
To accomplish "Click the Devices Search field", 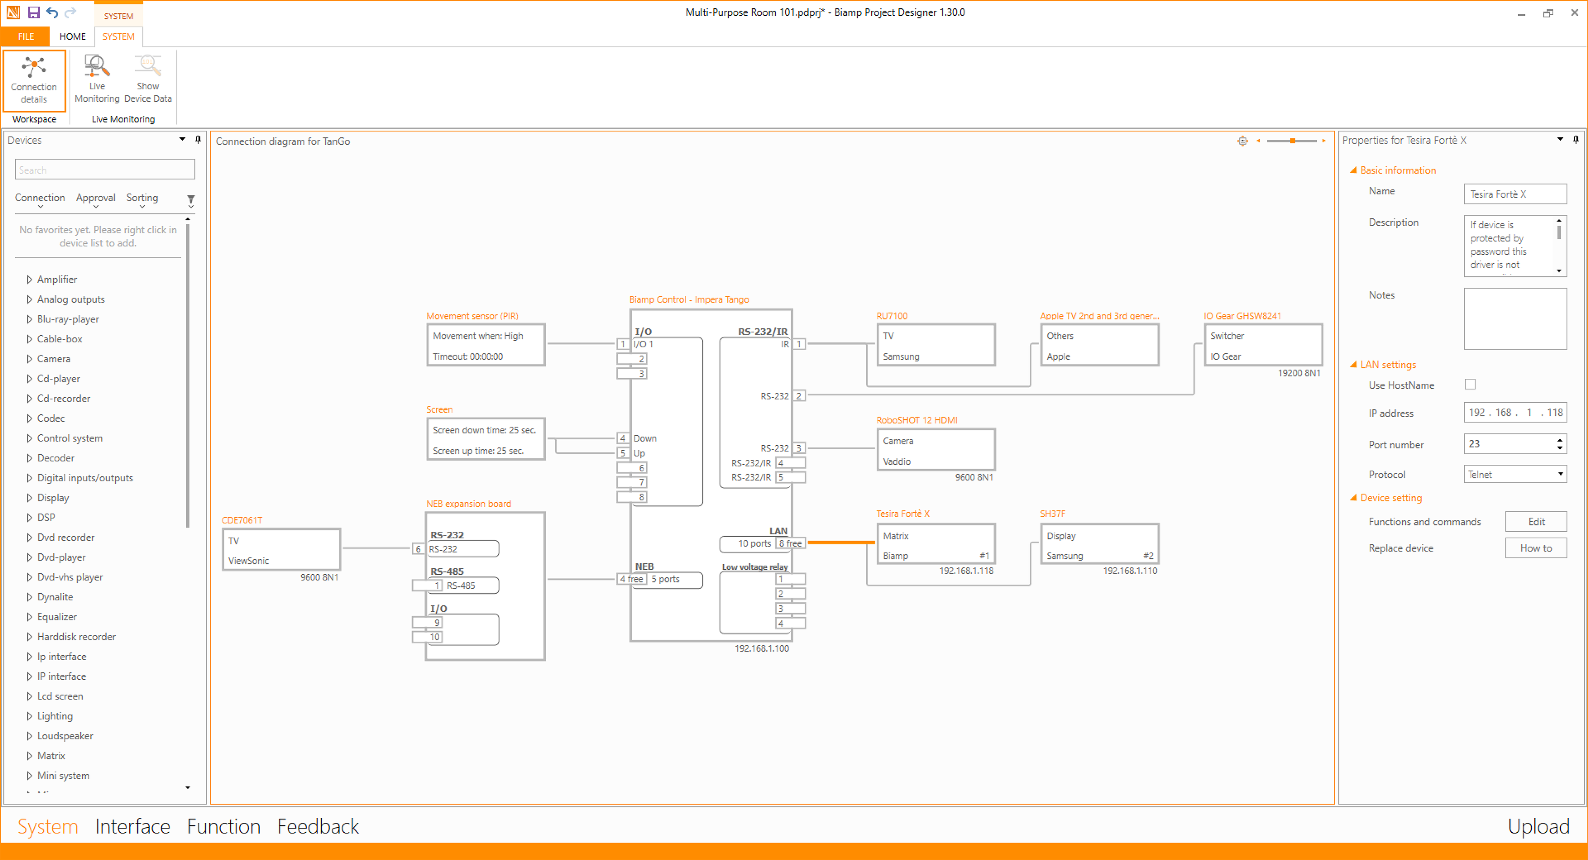I will click(x=105, y=170).
